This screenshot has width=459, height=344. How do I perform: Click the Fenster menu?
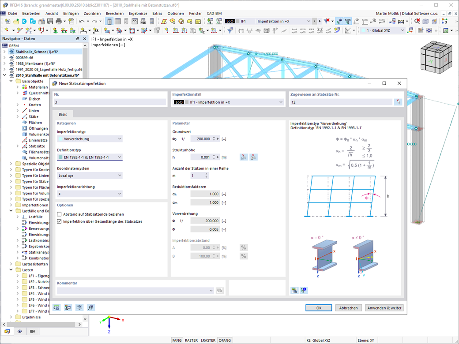point(195,14)
